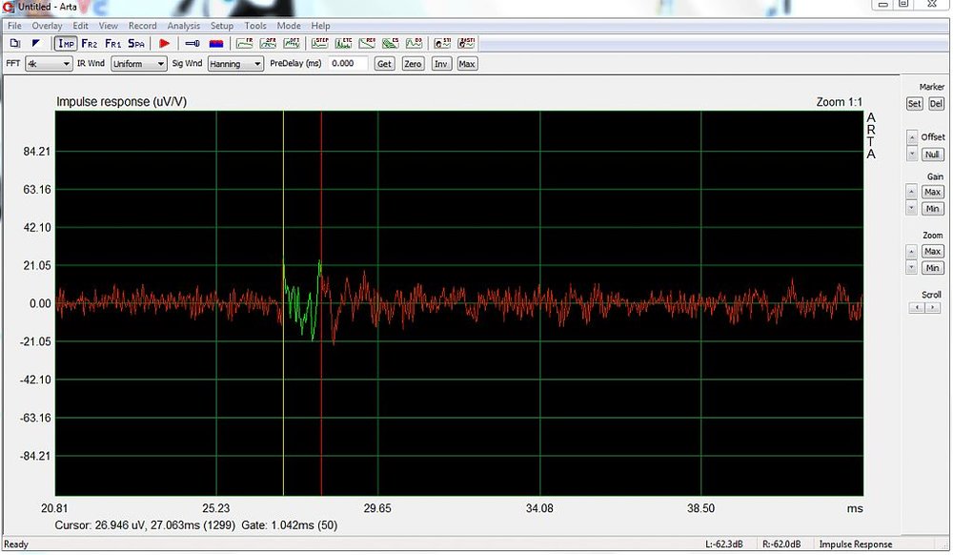Open the Mode menu
The width and height of the screenshot is (953, 555).
pos(289,26)
